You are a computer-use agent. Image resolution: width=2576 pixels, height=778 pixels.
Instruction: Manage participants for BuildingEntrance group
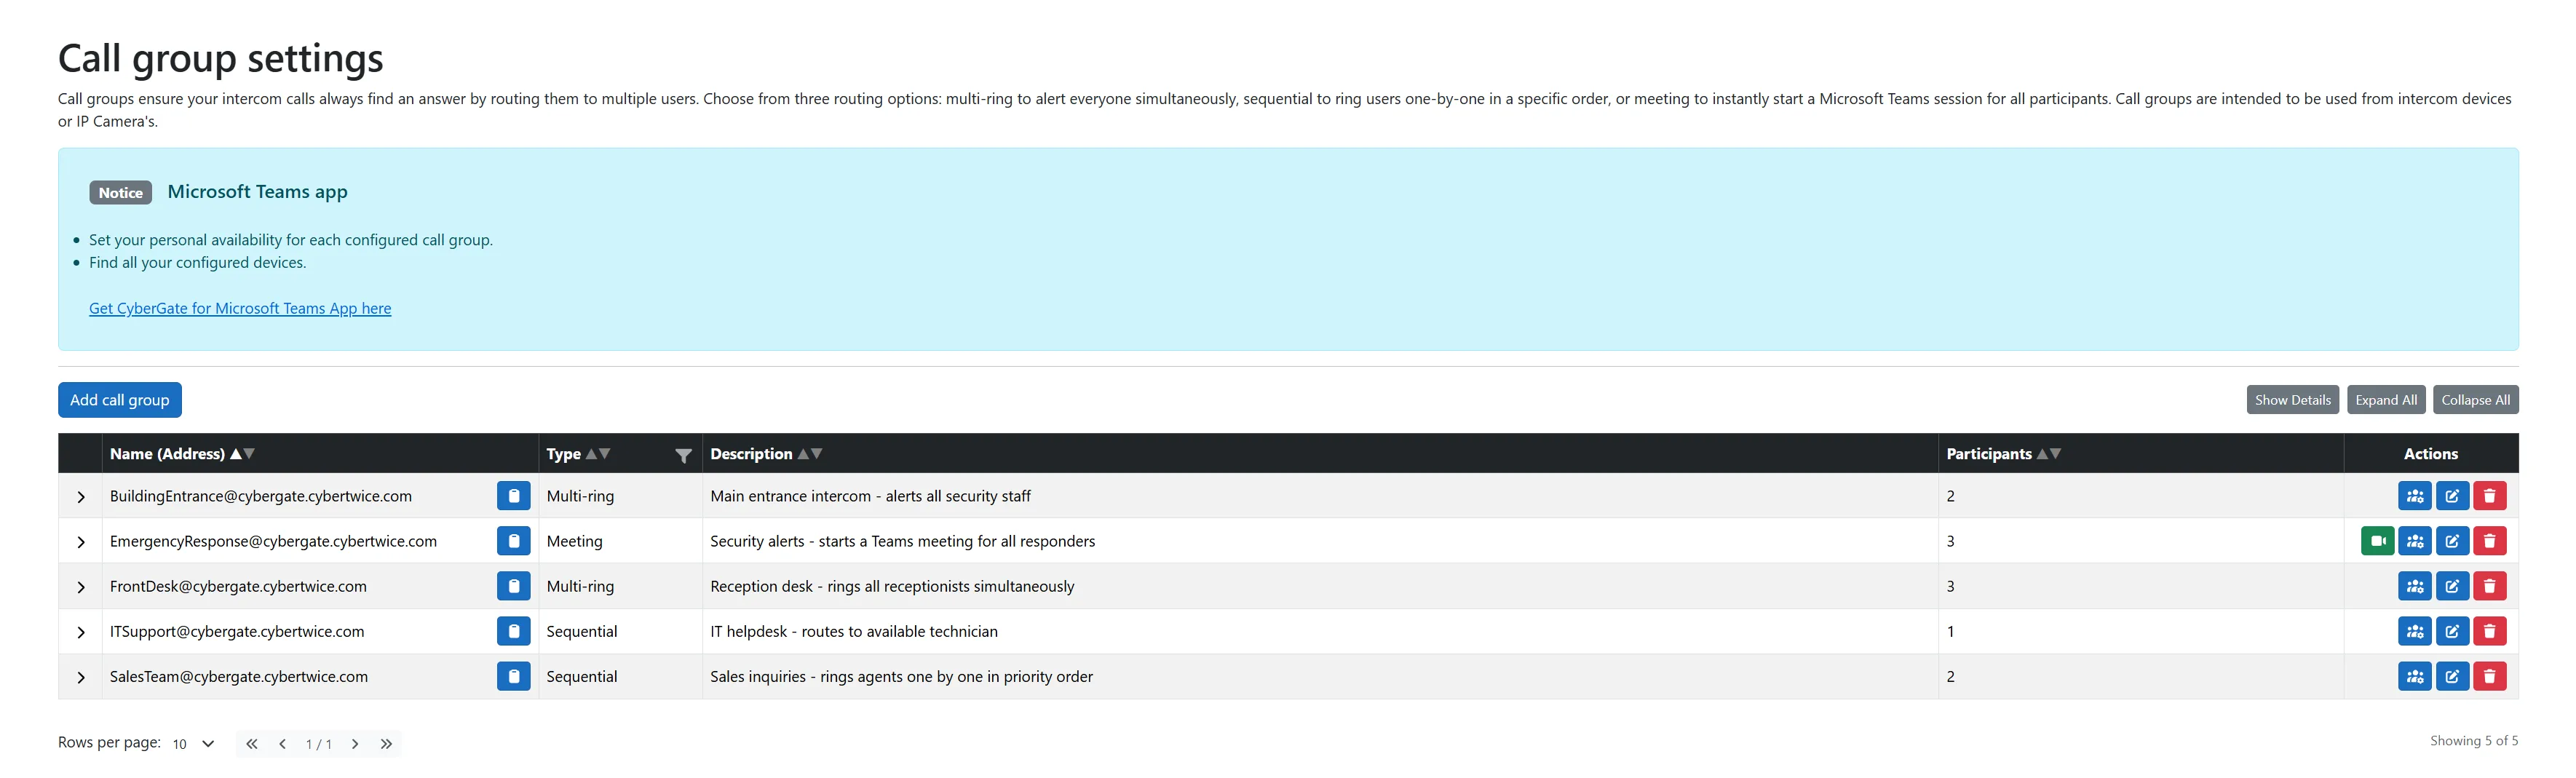pos(2414,496)
